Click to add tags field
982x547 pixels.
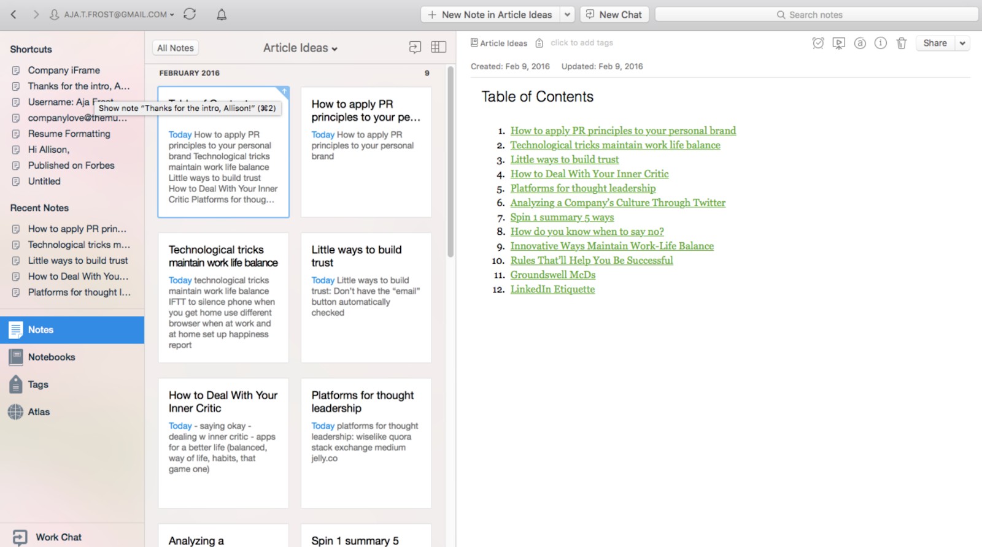[x=581, y=43]
